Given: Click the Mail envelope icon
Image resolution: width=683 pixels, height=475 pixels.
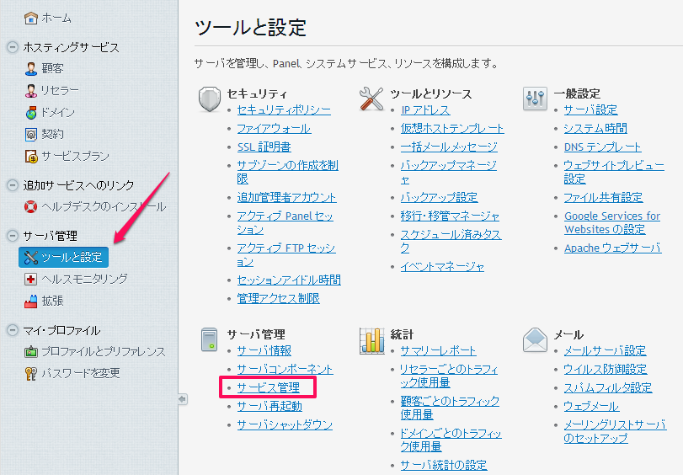Looking at the screenshot, I should coord(535,339).
